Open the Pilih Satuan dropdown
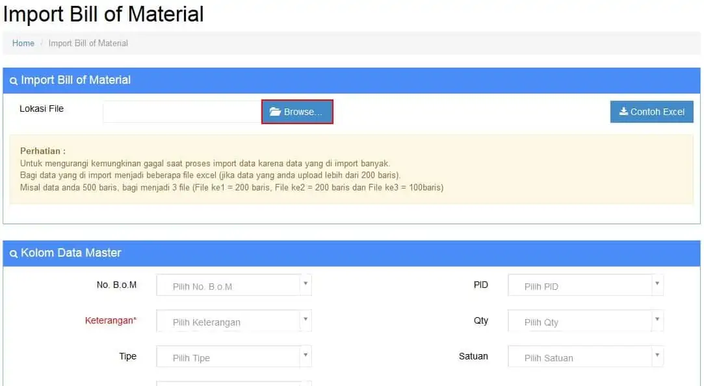 pyautogui.click(x=585, y=357)
